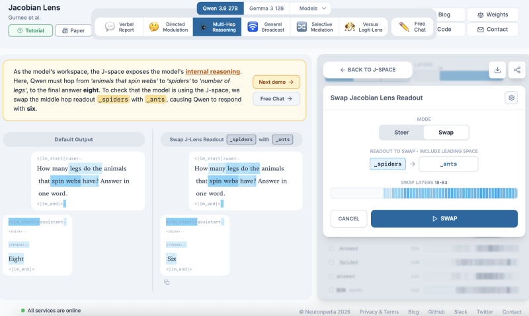Open the Models dropdown
The image size is (529, 316).
312,9
